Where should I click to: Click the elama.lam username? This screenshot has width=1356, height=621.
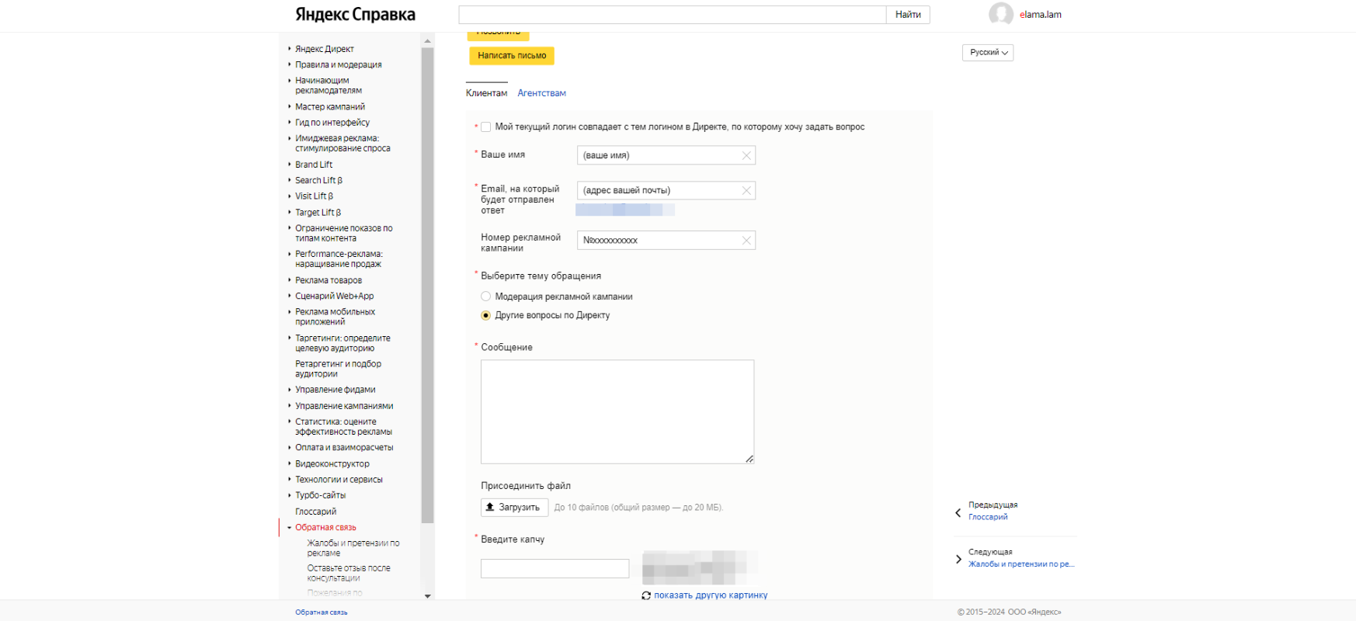point(1040,15)
